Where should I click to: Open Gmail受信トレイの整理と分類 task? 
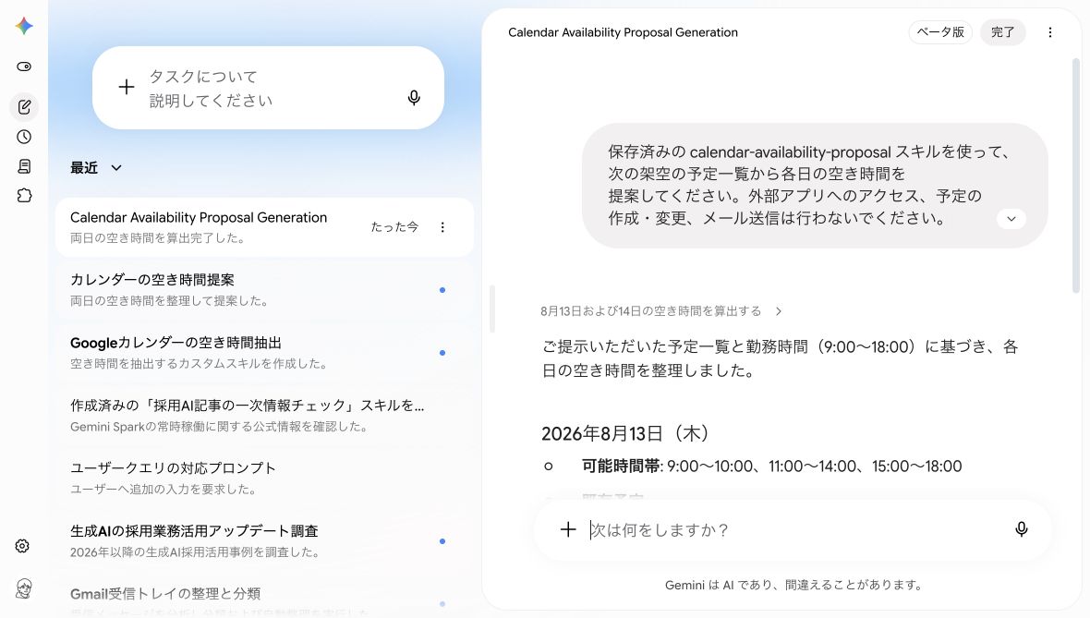[264, 599]
